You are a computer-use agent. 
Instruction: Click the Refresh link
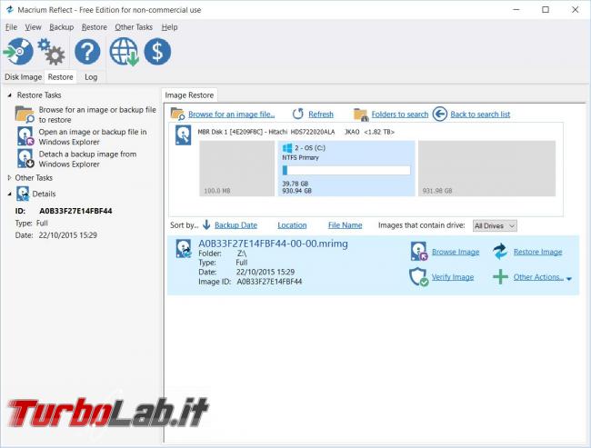click(321, 114)
